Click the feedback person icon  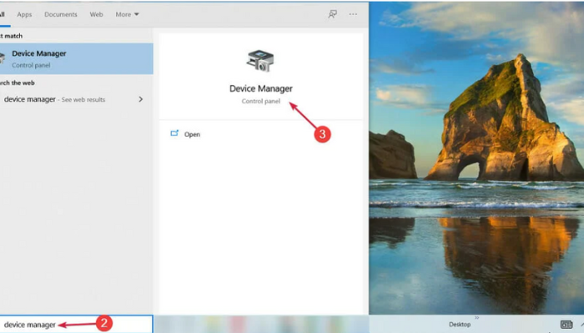click(332, 14)
